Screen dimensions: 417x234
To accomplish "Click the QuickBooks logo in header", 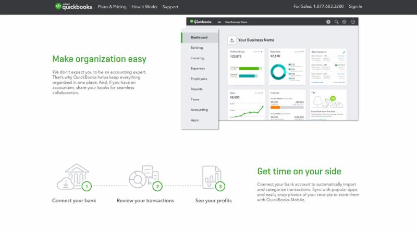I will pos(73,6).
